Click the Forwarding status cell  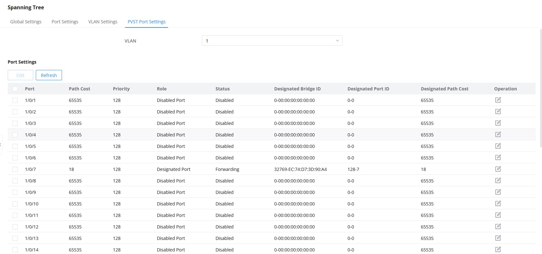[x=227, y=169]
